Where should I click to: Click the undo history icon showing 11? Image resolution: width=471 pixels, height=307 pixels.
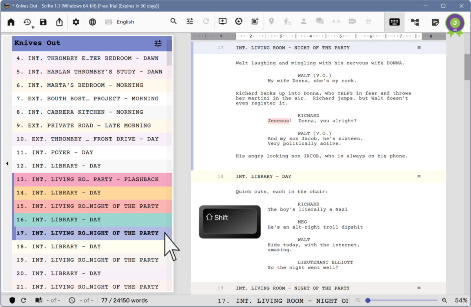tap(27, 22)
